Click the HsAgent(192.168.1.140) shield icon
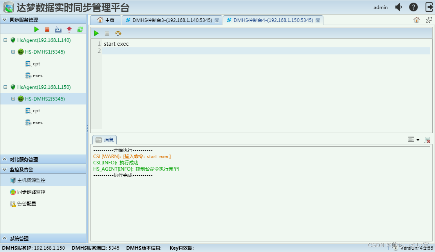This screenshot has height=252, width=435. pyautogui.click(x=13, y=40)
